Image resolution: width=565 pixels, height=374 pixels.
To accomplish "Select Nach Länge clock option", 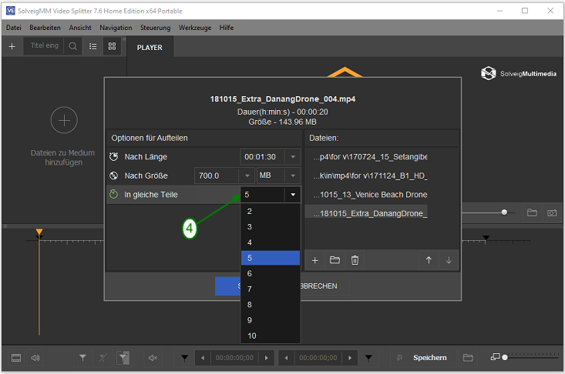I will pos(114,157).
